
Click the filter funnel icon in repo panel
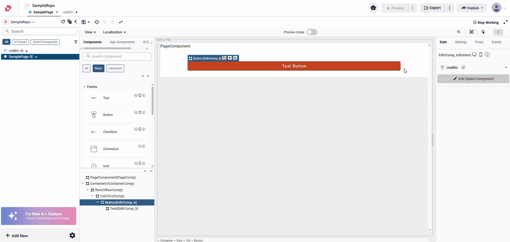[x=76, y=42]
